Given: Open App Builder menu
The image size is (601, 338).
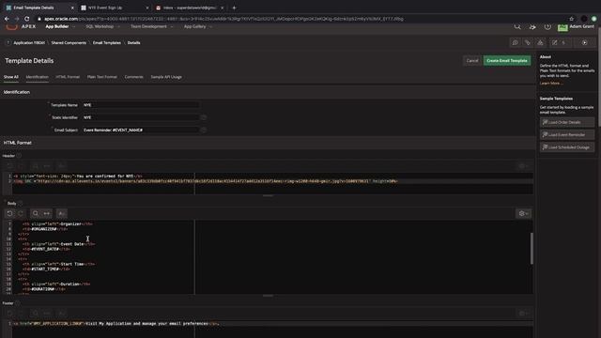Looking at the screenshot, I should [x=57, y=26].
